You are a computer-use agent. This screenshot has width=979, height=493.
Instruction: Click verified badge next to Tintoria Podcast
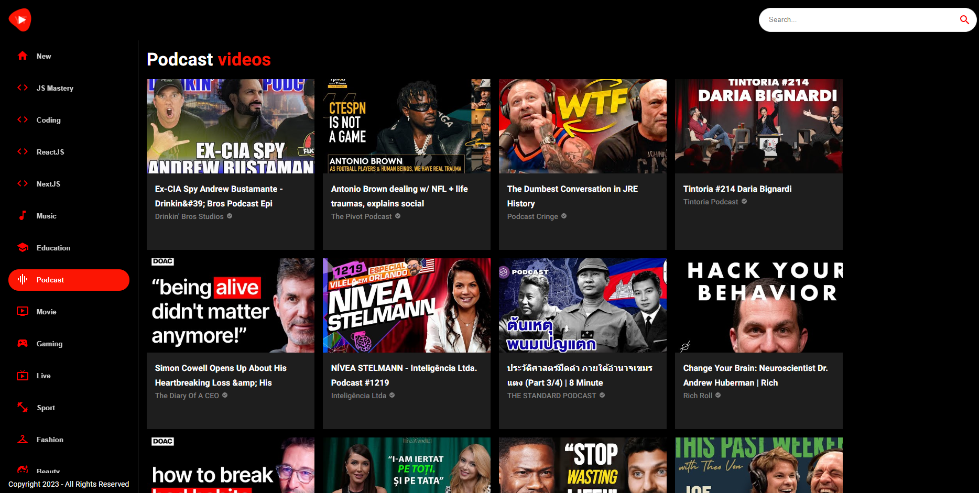tap(744, 201)
